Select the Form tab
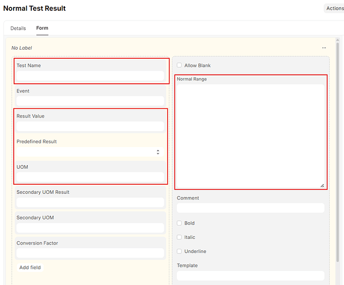344x285 pixels. point(42,28)
